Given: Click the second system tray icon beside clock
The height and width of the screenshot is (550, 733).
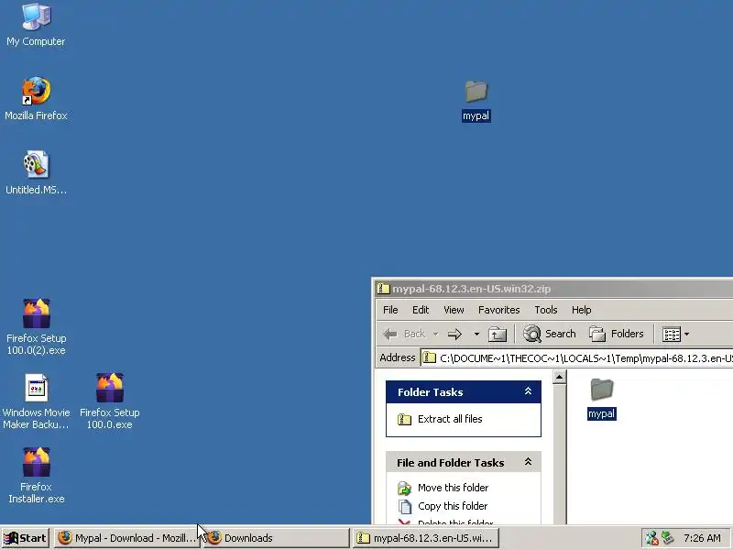Looking at the screenshot, I should pos(668,538).
